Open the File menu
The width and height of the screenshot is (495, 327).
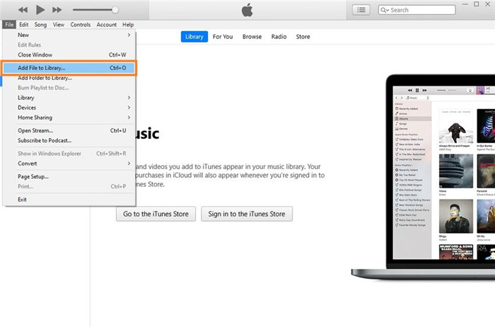(9, 24)
